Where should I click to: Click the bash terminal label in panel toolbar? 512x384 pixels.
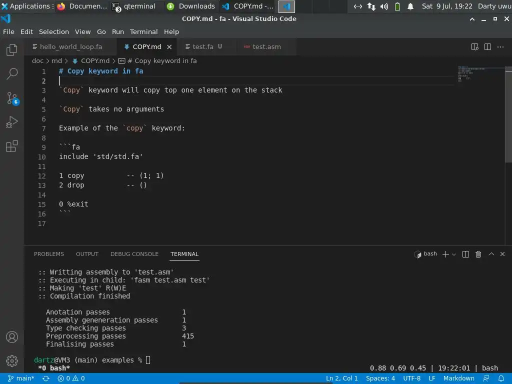(426, 254)
